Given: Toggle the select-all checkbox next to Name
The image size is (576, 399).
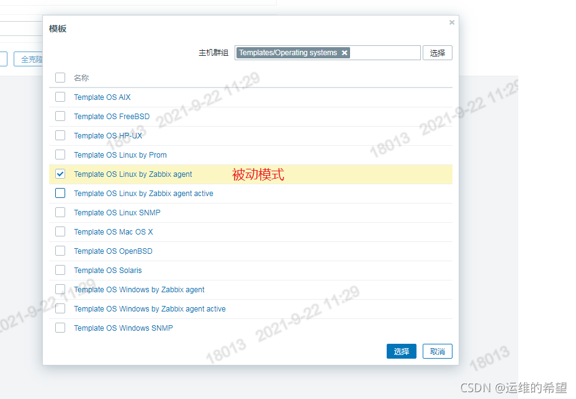Looking at the screenshot, I should click(60, 78).
